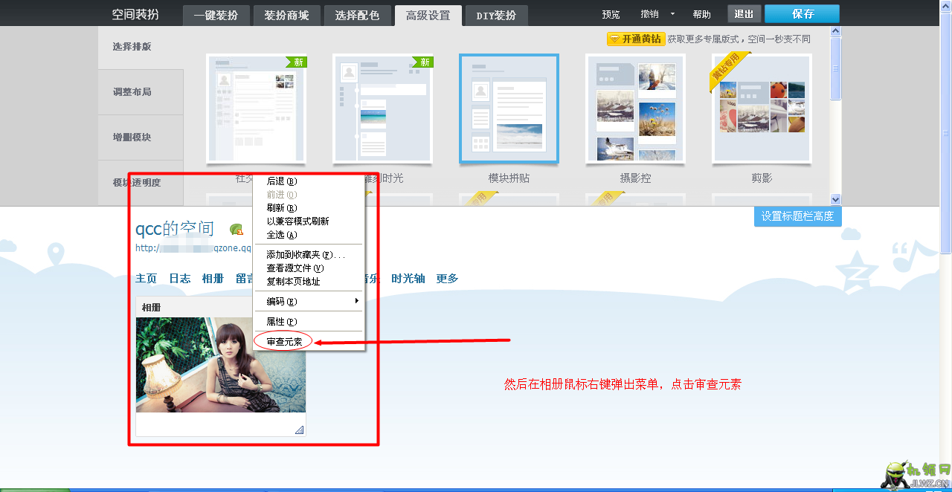Click the 退出 button

[744, 14]
